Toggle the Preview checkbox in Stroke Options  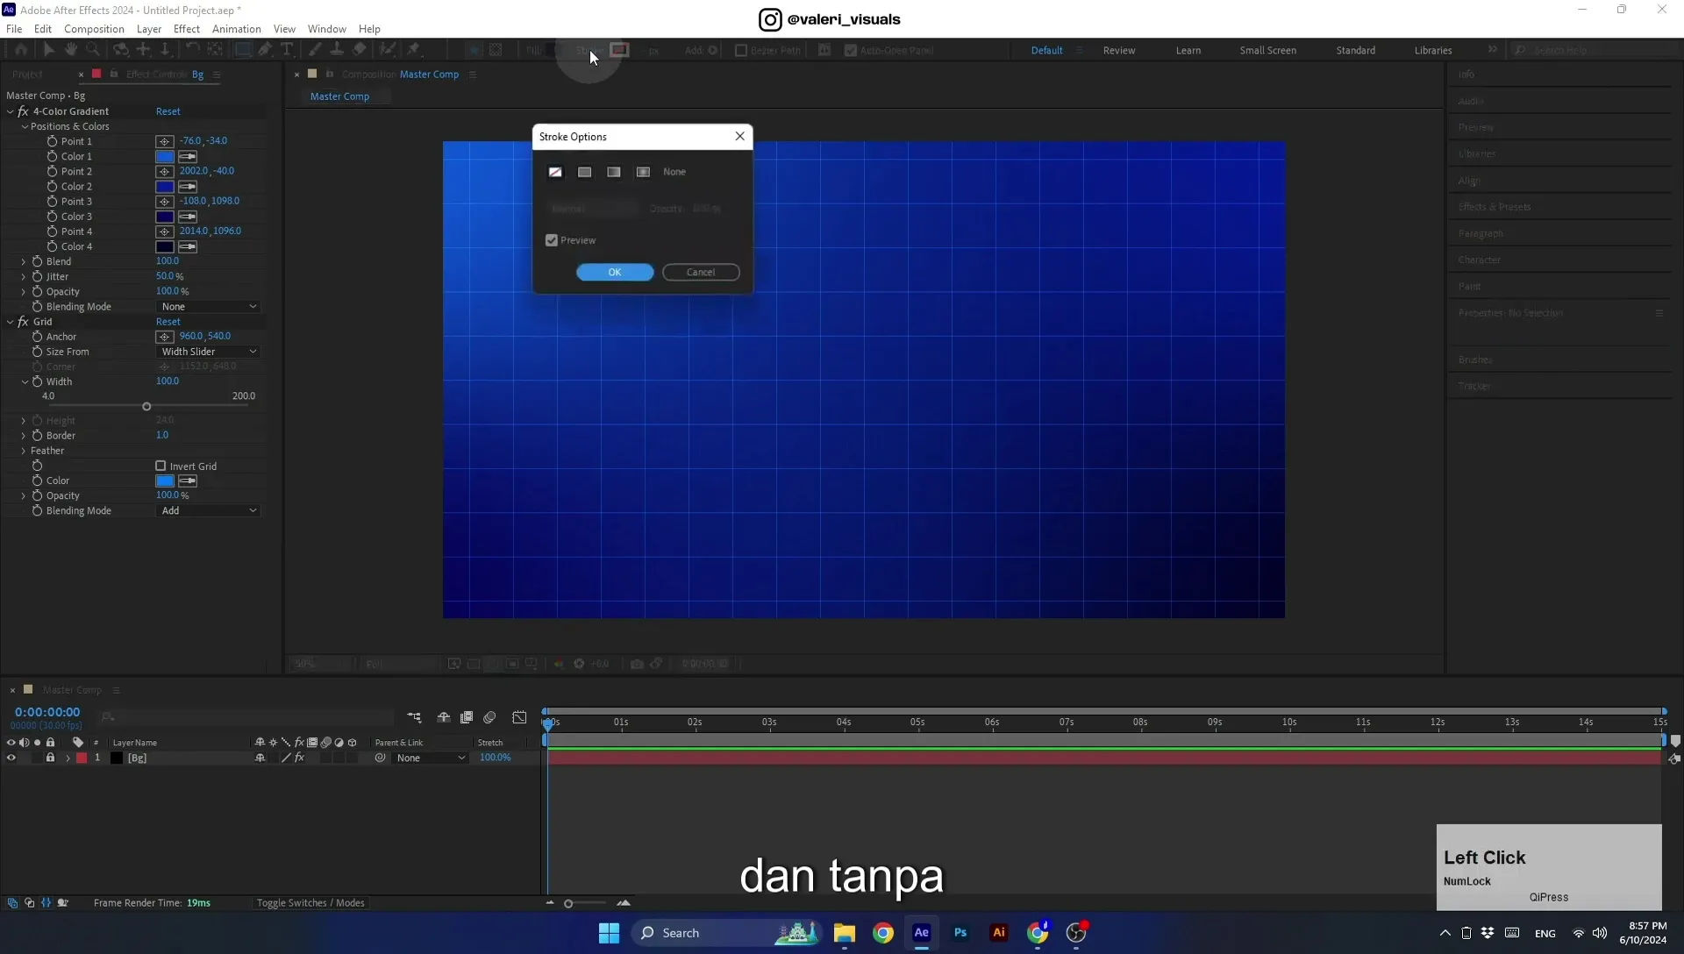pyautogui.click(x=552, y=240)
